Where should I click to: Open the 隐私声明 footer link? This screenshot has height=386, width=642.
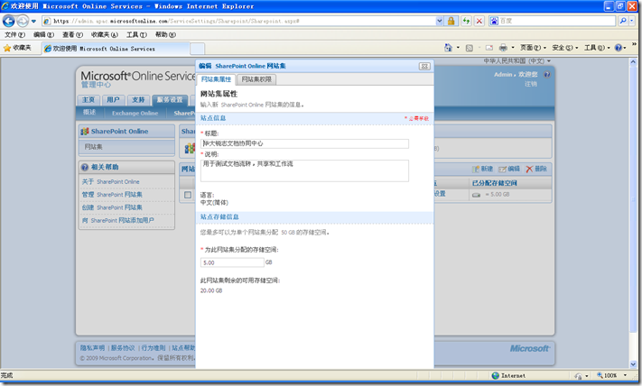tap(92, 348)
